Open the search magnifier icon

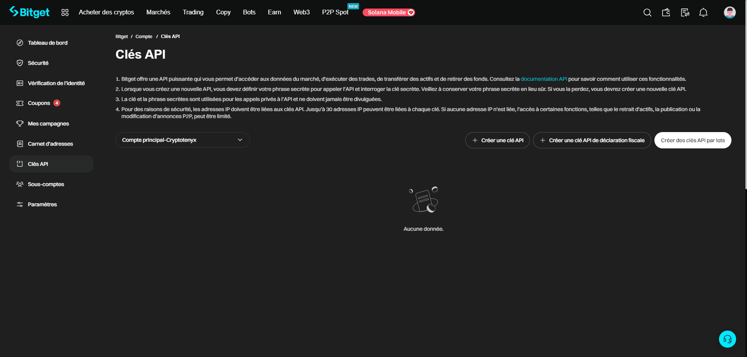[x=647, y=12]
